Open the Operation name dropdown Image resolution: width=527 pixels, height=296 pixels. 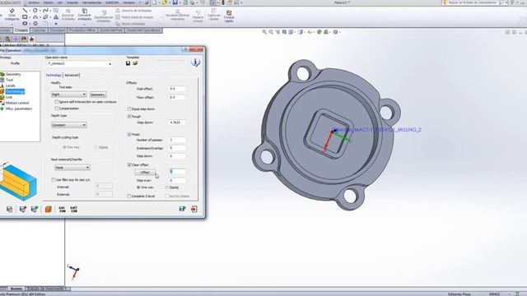110,64
